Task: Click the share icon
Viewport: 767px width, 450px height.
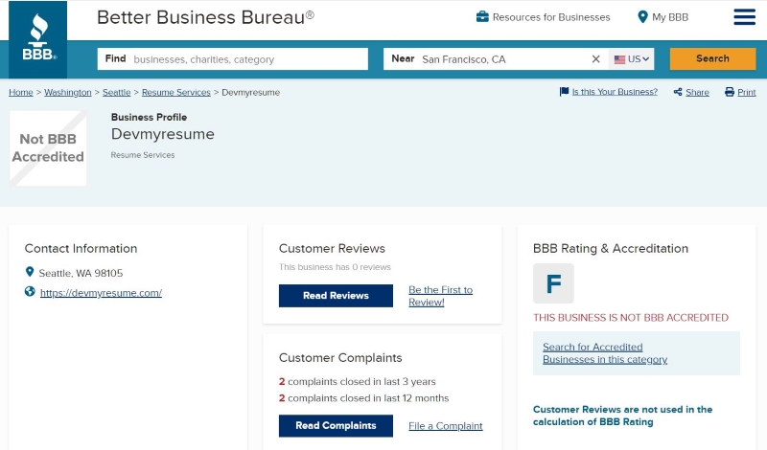Action: pyautogui.click(x=678, y=92)
